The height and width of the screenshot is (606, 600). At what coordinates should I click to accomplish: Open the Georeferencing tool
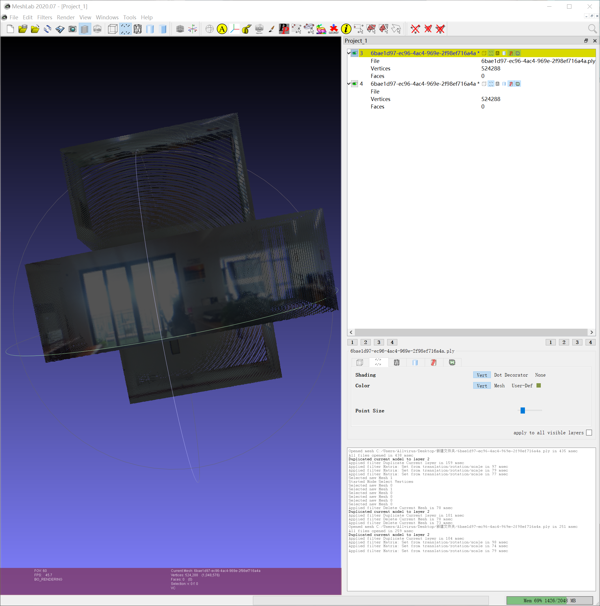333,29
